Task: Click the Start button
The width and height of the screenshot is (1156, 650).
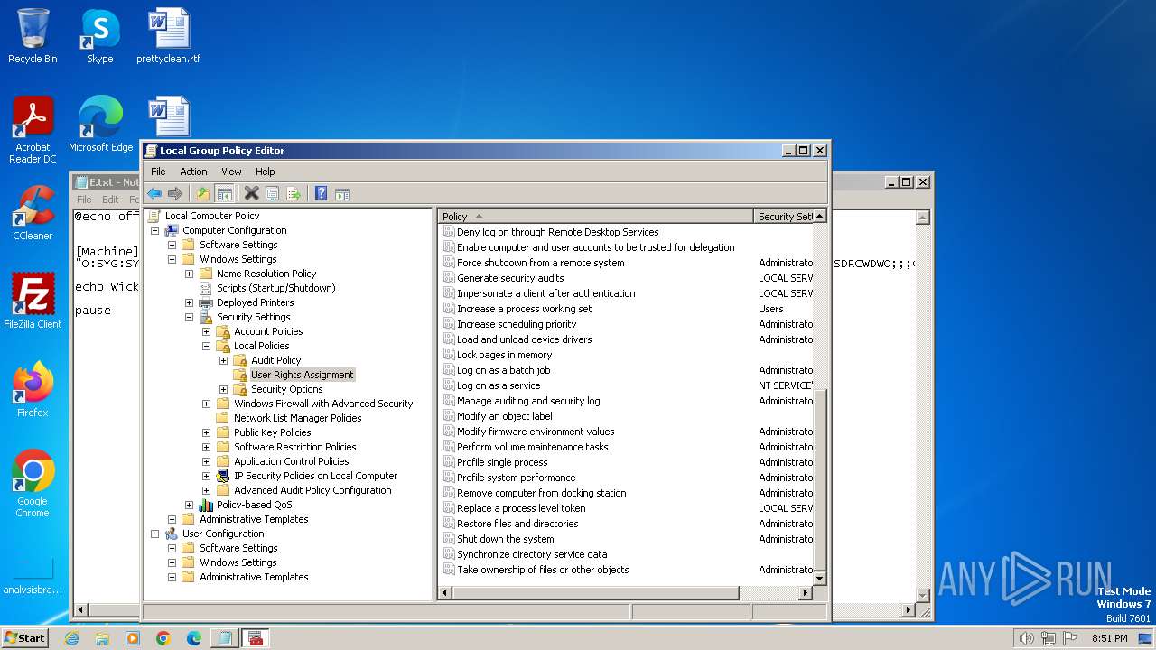Action: pyautogui.click(x=24, y=638)
